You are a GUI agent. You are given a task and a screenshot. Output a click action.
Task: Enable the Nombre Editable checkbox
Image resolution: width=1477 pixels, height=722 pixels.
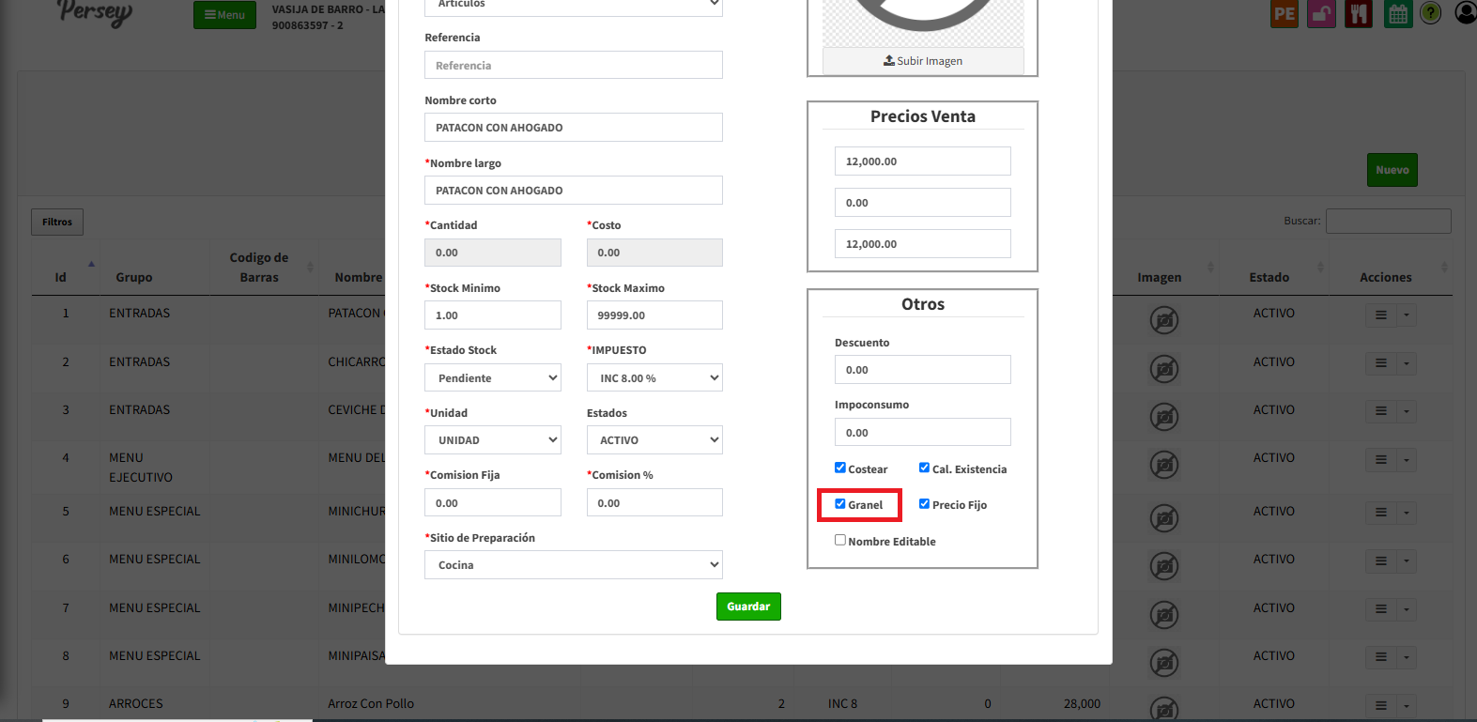tap(840, 540)
